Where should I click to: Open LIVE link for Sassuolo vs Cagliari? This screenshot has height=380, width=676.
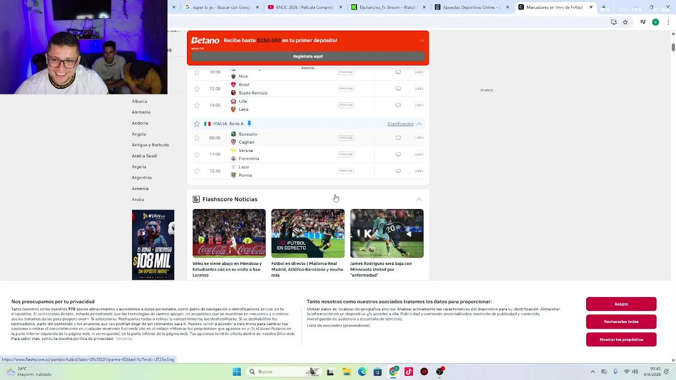click(x=419, y=138)
